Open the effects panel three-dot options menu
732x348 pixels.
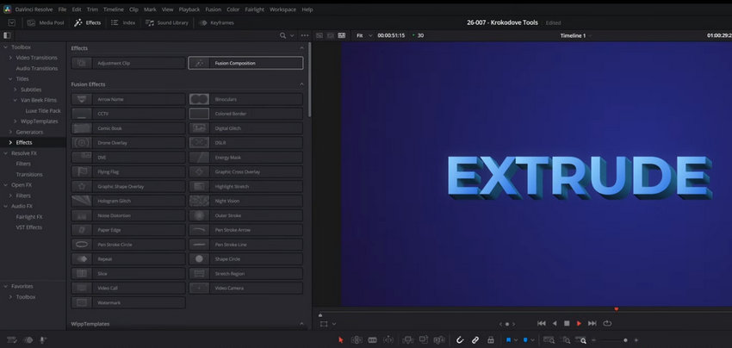pyautogui.click(x=305, y=35)
